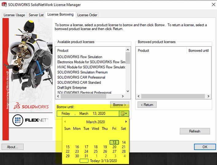The width and height of the screenshot is (217, 165).
Task: Pick March 30 in the calendar
Action: pos(77,156)
